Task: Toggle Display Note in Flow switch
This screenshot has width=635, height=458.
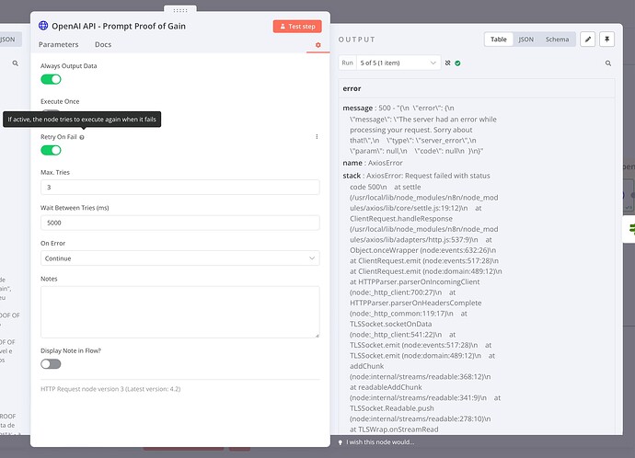Action: [x=51, y=364]
